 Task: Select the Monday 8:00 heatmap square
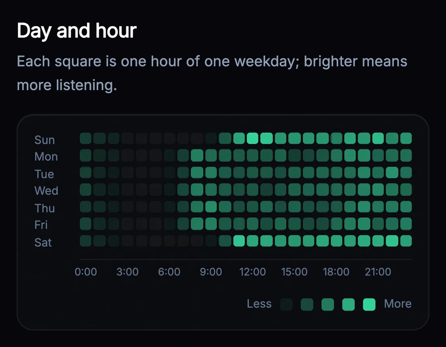coord(197,155)
